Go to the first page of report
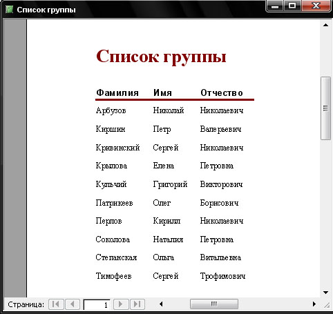The width and height of the screenshot is (333, 314). click(56, 304)
